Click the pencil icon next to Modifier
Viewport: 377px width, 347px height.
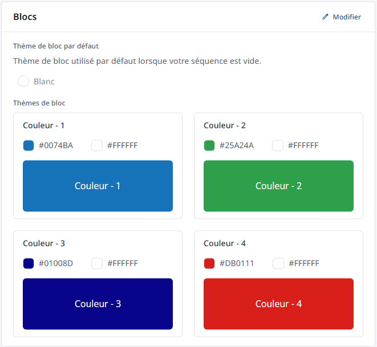(x=326, y=17)
